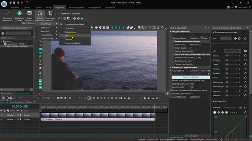
Task: Open the Видео эффекты ribbon menu
Action: [x=30, y=16]
